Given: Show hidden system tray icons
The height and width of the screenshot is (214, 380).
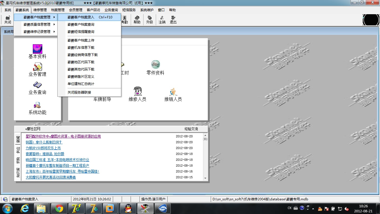Looking at the screenshot, I should point(313,208).
